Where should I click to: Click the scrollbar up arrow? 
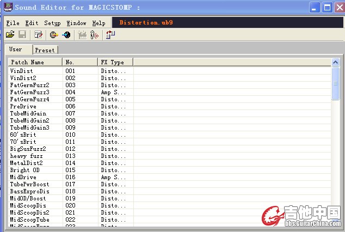point(335,62)
